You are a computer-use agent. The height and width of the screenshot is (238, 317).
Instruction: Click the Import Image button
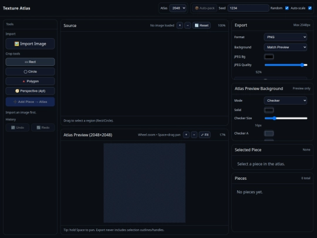[30, 43]
